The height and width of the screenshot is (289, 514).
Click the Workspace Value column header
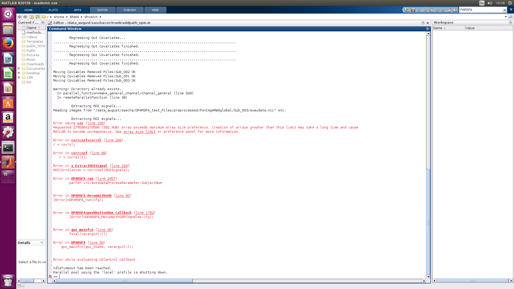pos(489,28)
